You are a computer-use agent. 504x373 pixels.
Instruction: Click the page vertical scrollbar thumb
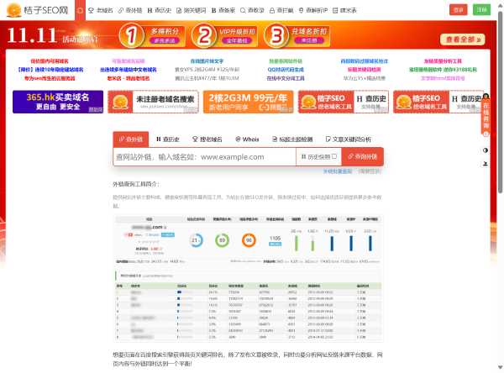500,102
